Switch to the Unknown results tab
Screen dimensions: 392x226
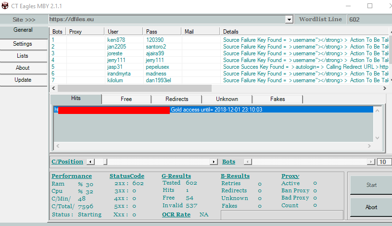(227, 99)
